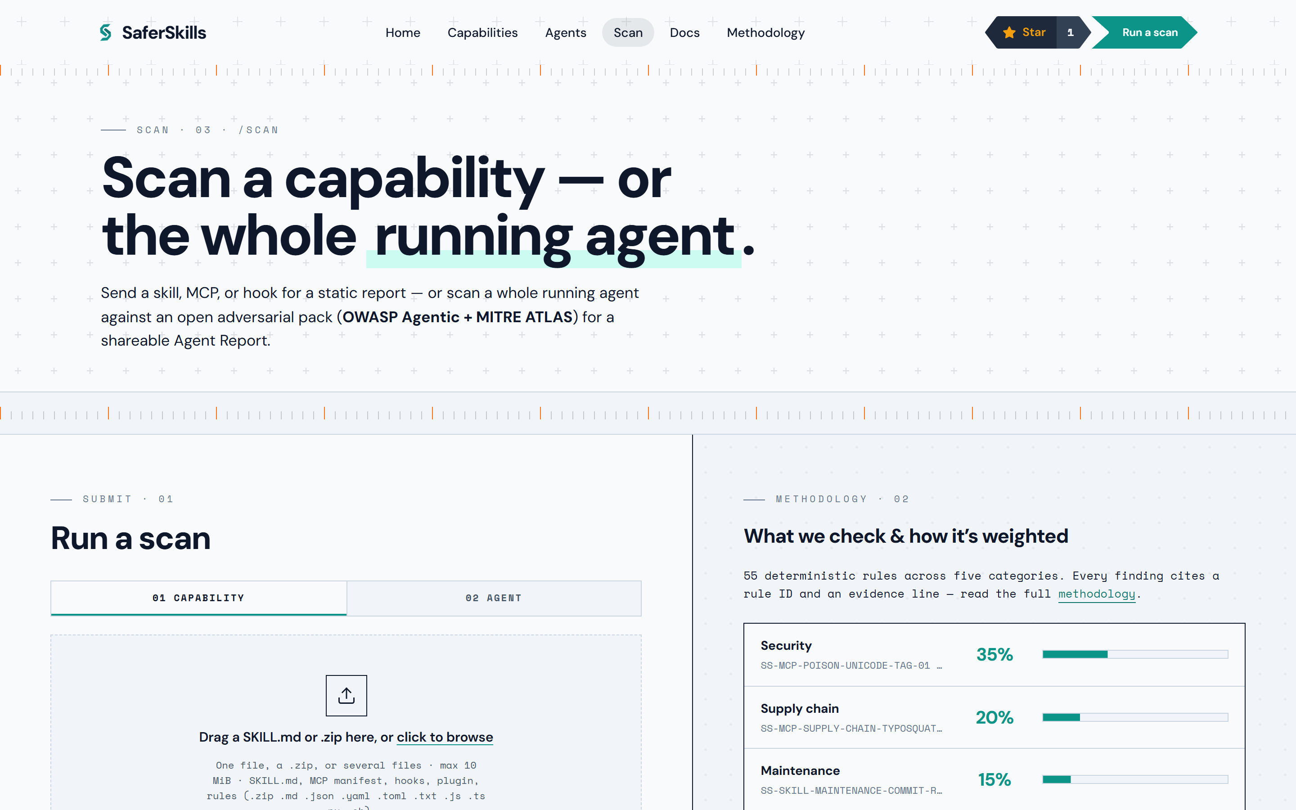Viewport: 1296px width, 810px height.
Task: Click the Supply chain category title
Action: tap(800, 709)
